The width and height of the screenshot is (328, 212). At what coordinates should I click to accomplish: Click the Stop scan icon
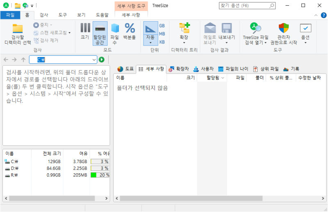36,25
